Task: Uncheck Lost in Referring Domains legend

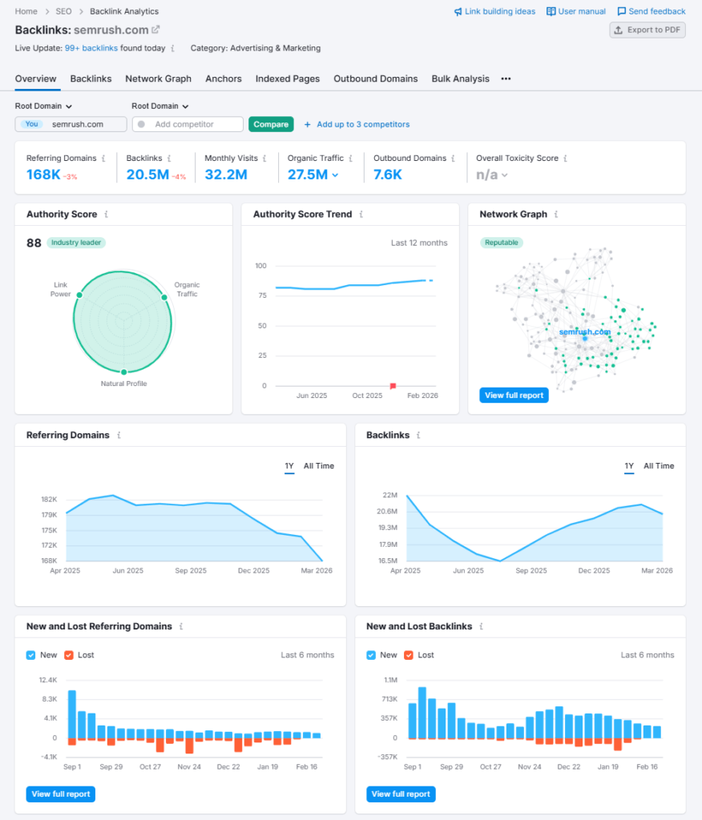Action: point(69,655)
